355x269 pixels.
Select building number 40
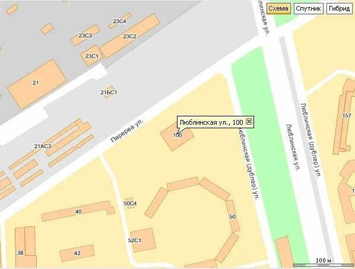pyautogui.click(x=78, y=211)
